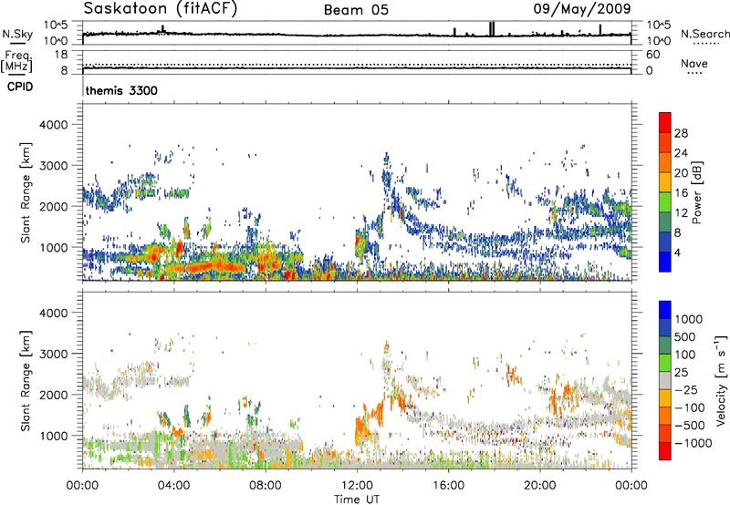This screenshot has height=505, width=730.
Task: Click the '2000' tick in the Power panel
Action: tap(53, 206)
